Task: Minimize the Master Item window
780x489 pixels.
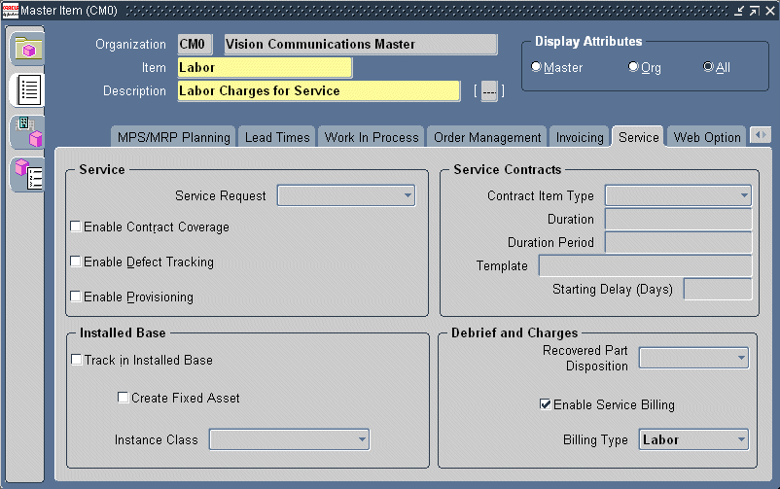Action: (x=739, y=11)
